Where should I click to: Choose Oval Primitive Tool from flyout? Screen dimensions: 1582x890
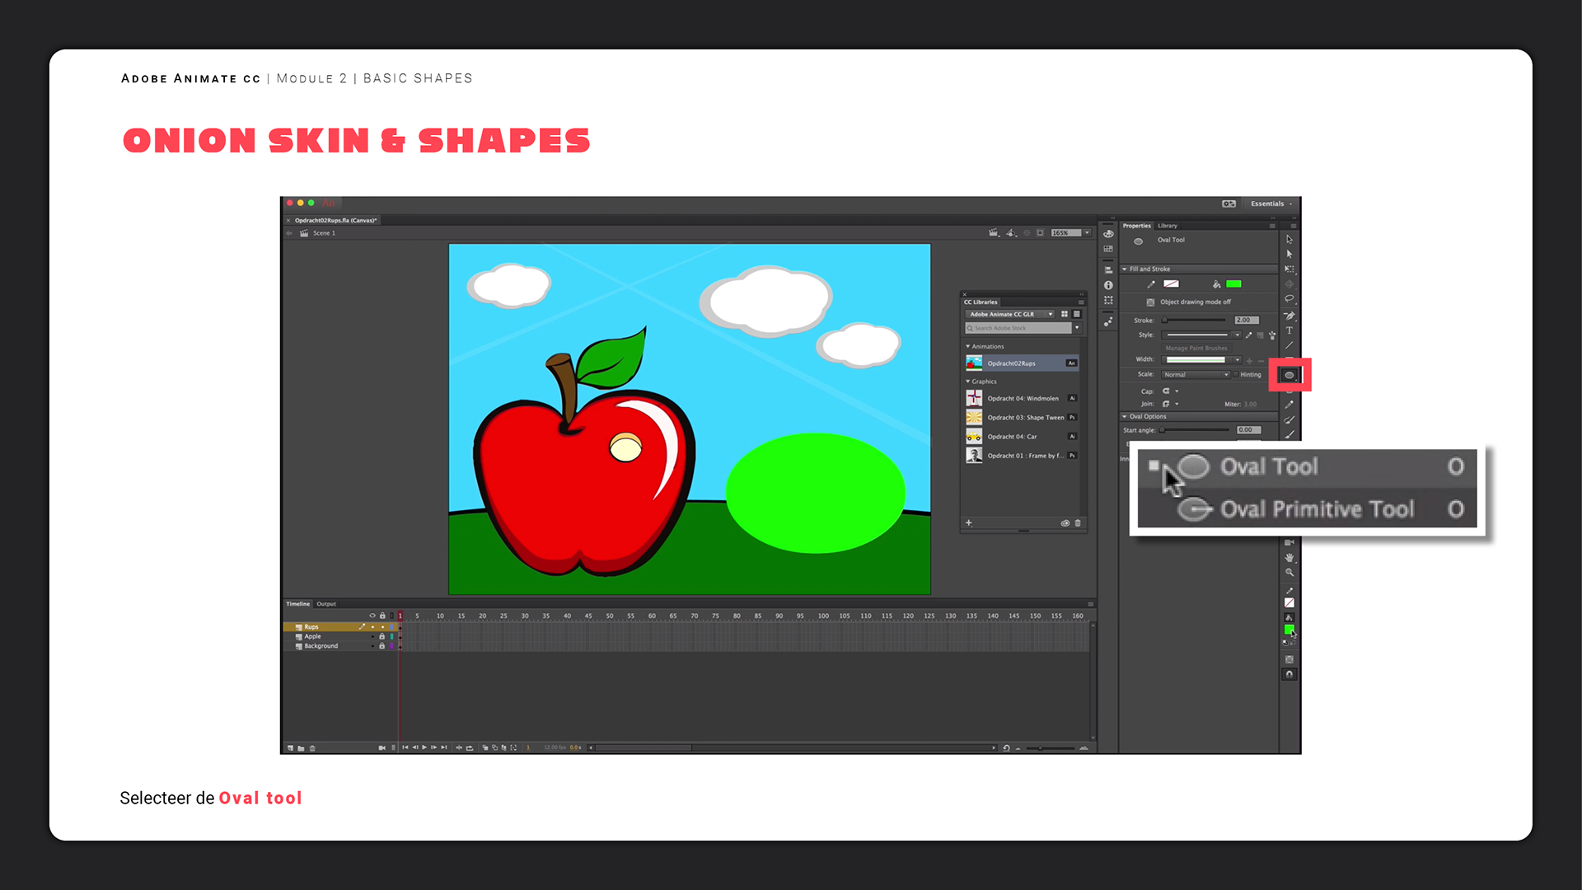[x=1316, y=509]
